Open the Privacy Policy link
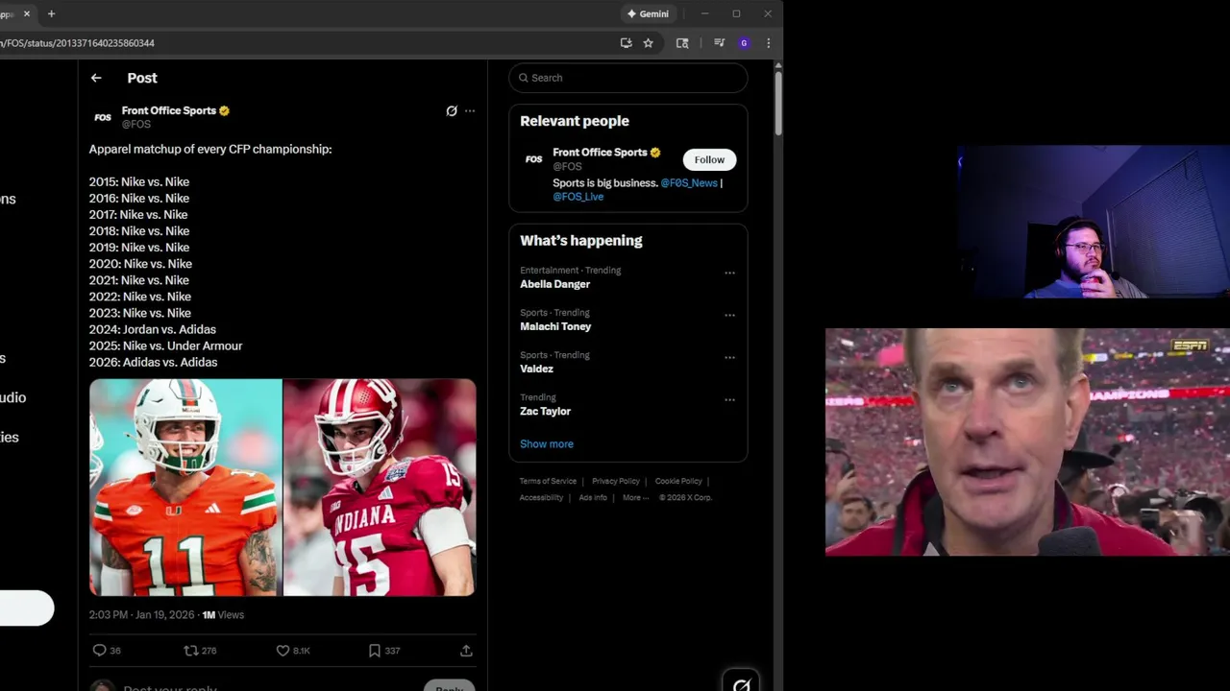The image size is (1230, 691). click(x=616, y=481)
